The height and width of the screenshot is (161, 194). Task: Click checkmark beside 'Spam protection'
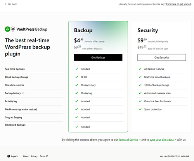pos(140,109)
